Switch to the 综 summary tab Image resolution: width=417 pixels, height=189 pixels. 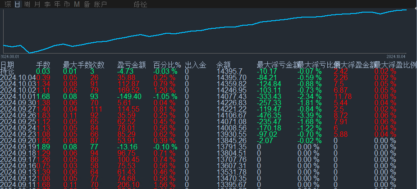tap(8, 4)
